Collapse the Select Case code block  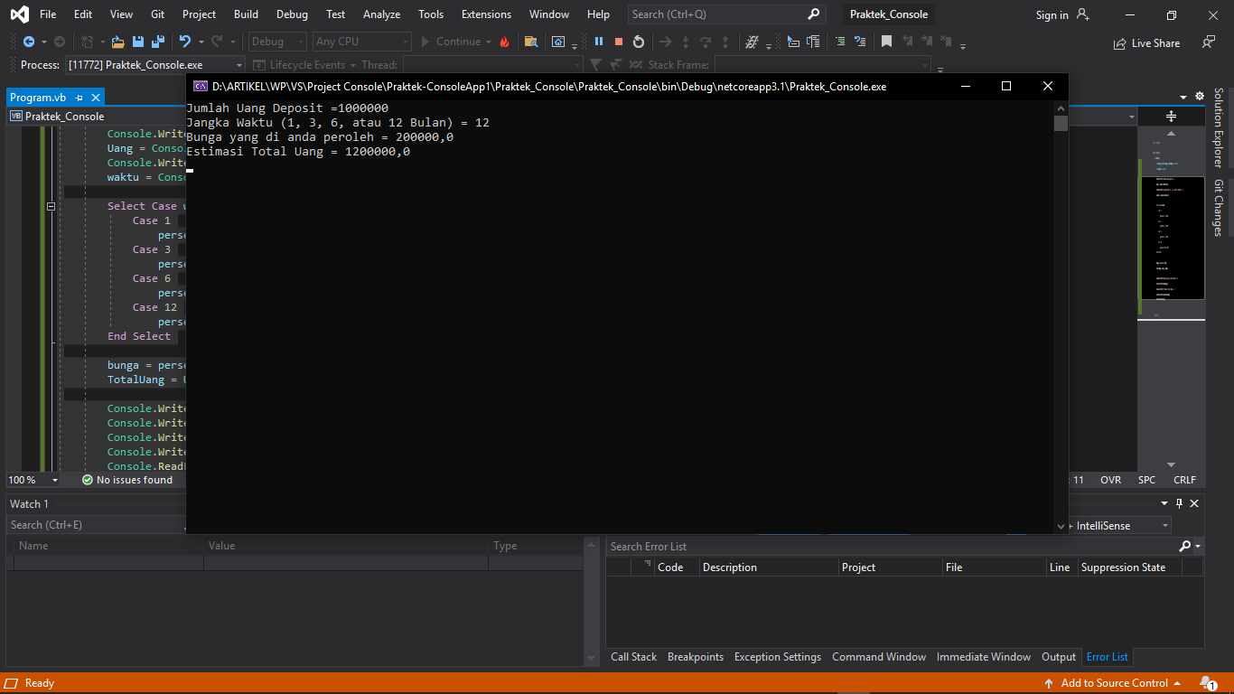tap(51, 206)
